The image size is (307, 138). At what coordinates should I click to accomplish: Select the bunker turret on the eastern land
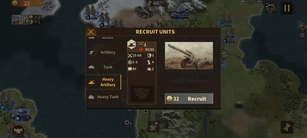pos(239,104)
